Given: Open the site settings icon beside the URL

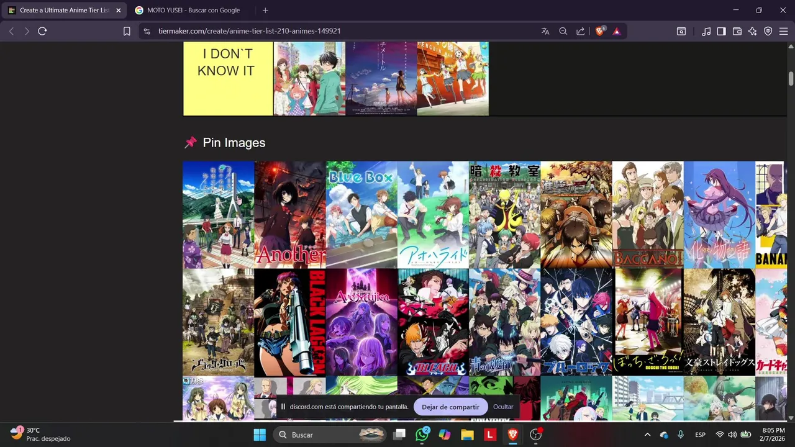Looking at the screenshot, I should 146,31.
